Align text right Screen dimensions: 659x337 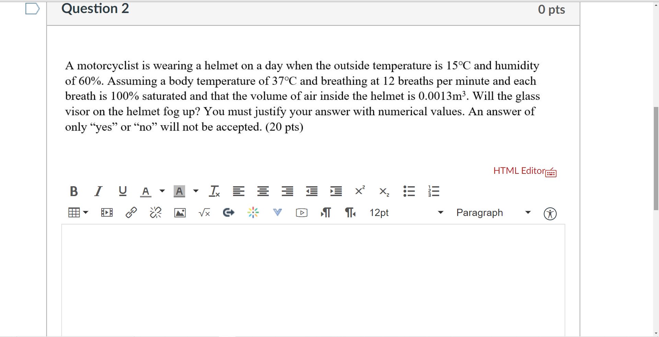[x=287, y=191]
